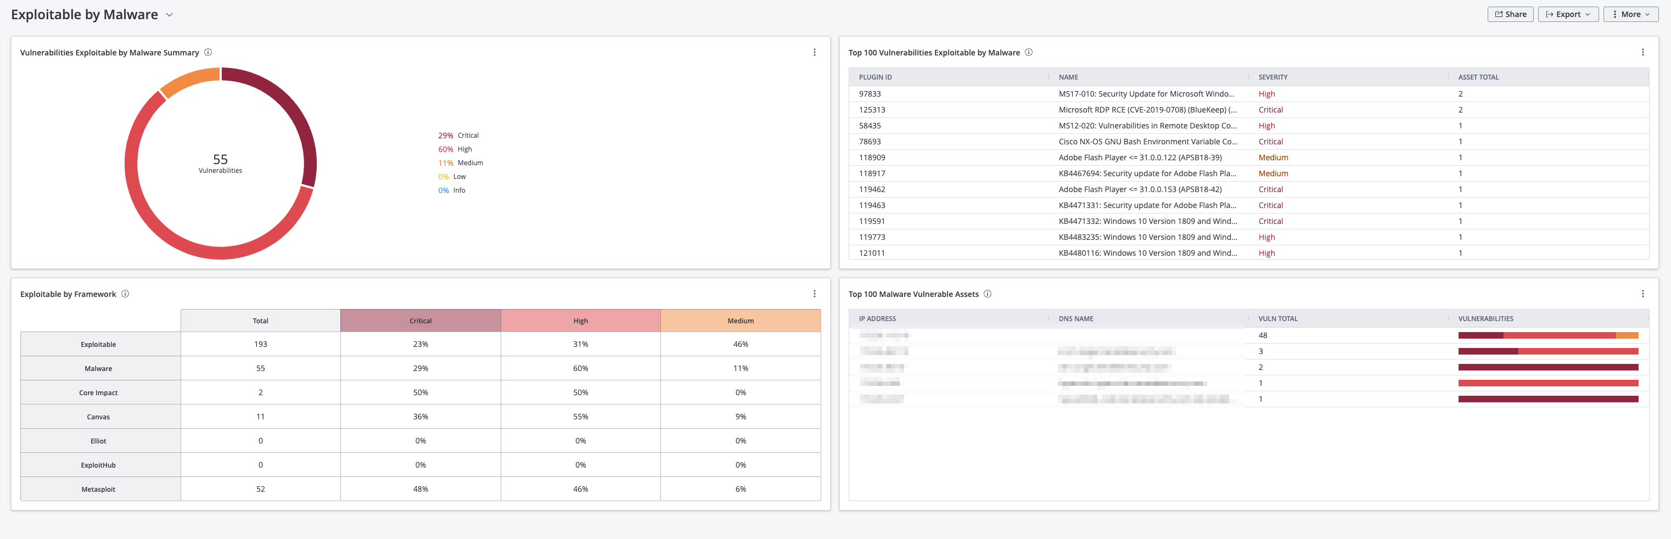Viewport: 1671px width, 539px height.
Task: Open Microsoft RDP RCE BlueKeep row
Action: pos(1249,110)
